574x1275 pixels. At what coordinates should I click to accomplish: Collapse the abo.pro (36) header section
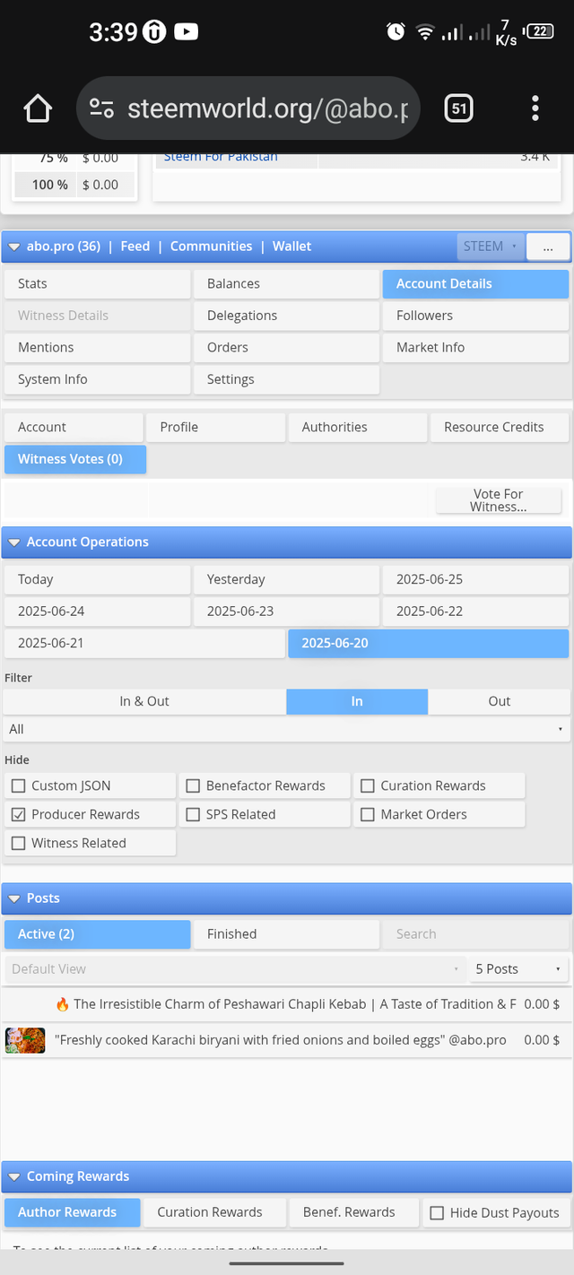click(x=14, y=247)
